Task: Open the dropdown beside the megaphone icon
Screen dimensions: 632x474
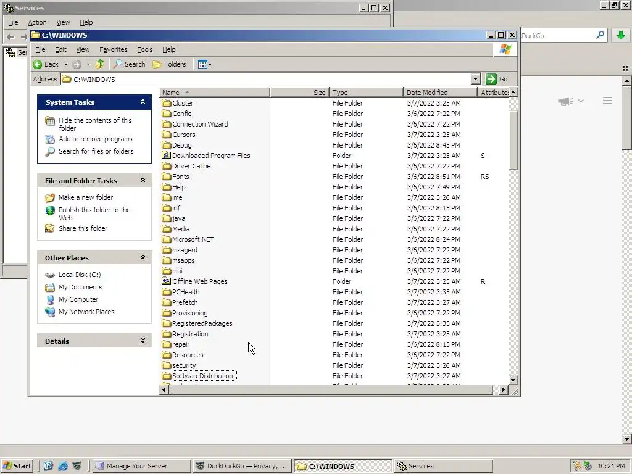Action: click(x=580, y=101)
